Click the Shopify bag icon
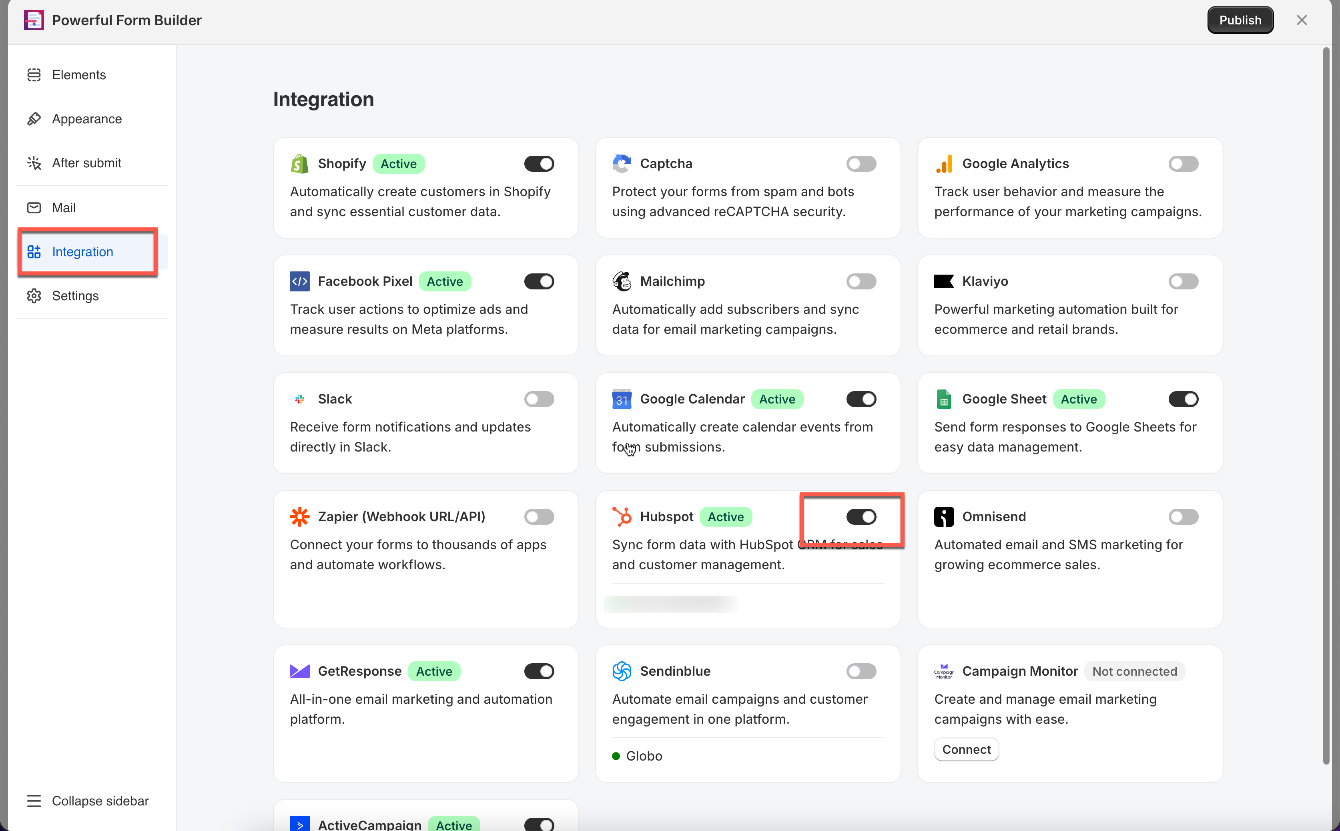 [x=299, y=164]
